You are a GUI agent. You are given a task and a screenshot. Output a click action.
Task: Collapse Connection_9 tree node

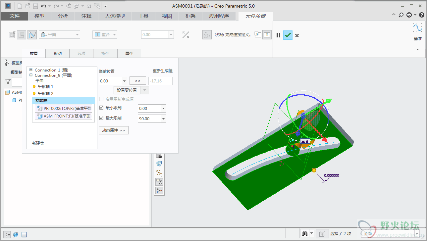point(31,75)
